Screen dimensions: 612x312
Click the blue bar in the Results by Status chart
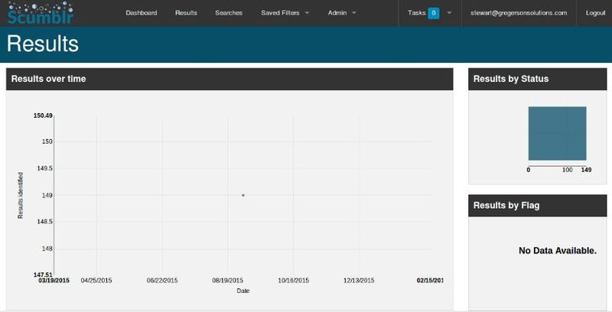[x=557, y=133]
